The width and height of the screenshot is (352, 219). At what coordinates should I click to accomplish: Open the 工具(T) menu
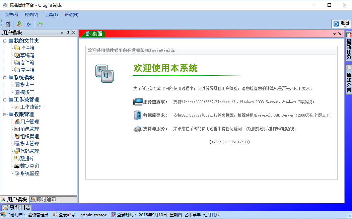(x=51, y=15)
